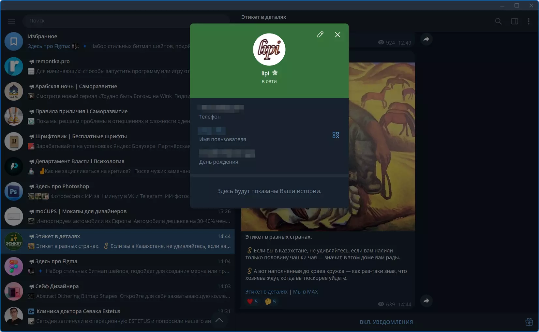Minimize the Telegram window
The height and width of the screenshot is (332, 539).
coord(502,6)
